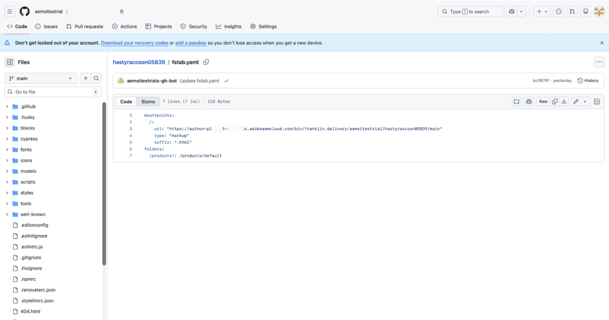Open the Copilot dropdown arrow in header
Screen dimensions: 609x320
point(521,12)
